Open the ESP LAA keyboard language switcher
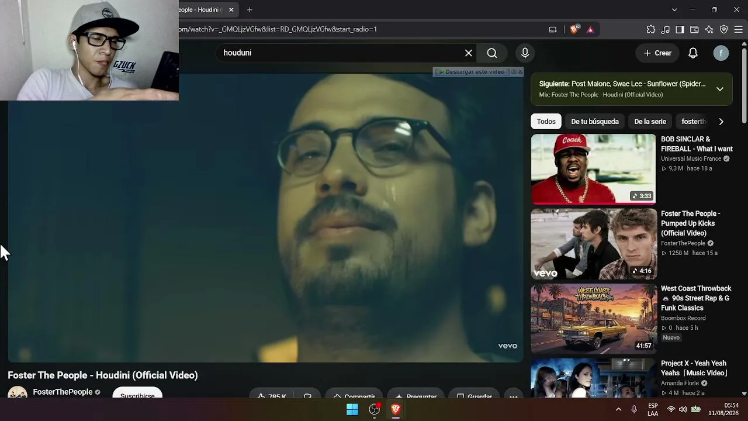748x421 pixels. pyautogui.click(x=653, y=410)
